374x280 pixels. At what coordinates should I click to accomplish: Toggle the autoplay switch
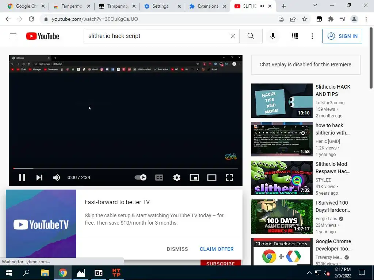tap(141, 178)
